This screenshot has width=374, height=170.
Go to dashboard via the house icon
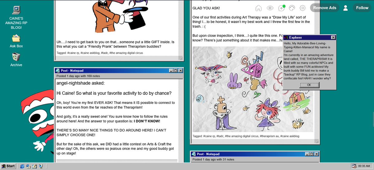[258, 8]
